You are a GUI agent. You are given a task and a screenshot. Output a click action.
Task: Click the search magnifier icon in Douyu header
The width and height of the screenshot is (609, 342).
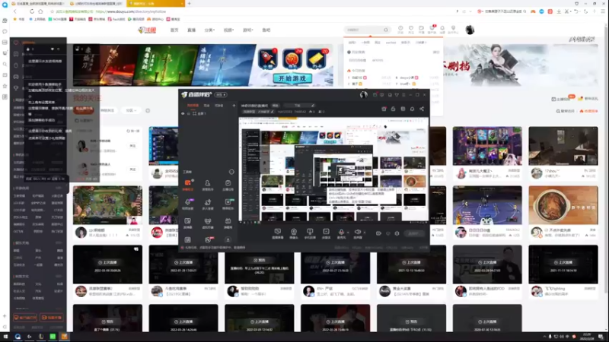tap(386, 30)
